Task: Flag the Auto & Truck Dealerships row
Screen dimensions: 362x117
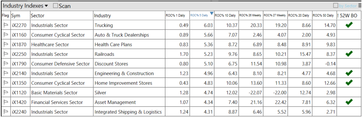Action: [x=6, y=35]
